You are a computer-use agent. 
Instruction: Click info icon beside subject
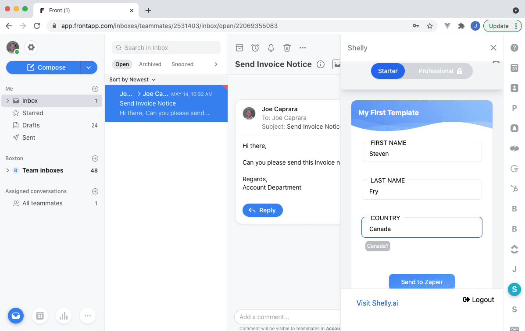[x=321, y=64]
